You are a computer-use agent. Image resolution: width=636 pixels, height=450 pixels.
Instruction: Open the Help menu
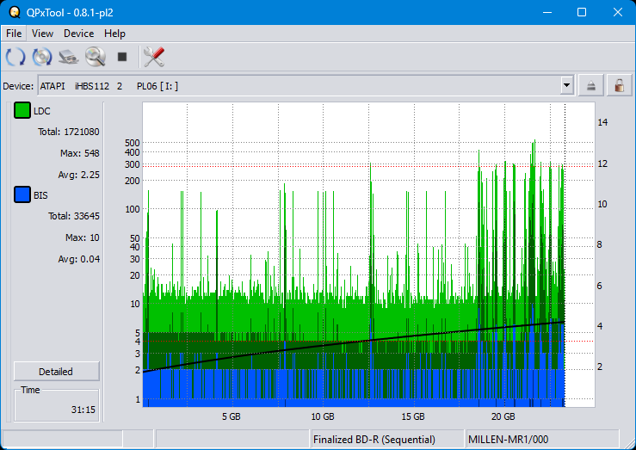(114, 34)
